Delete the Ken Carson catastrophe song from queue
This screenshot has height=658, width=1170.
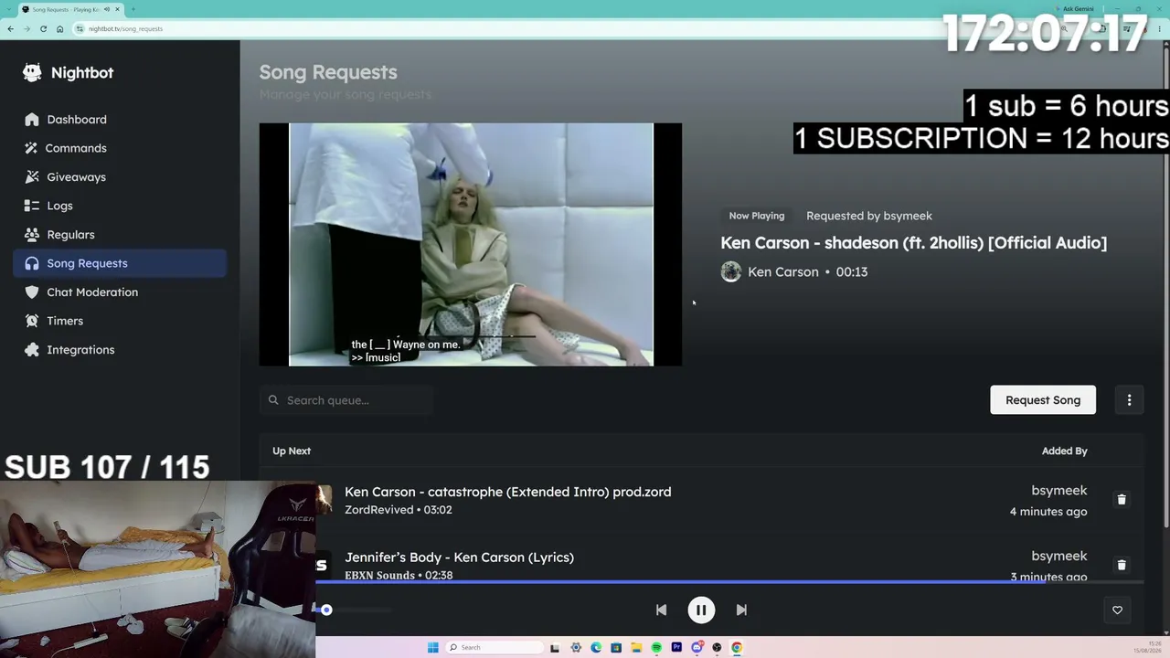click(1122, 500)
